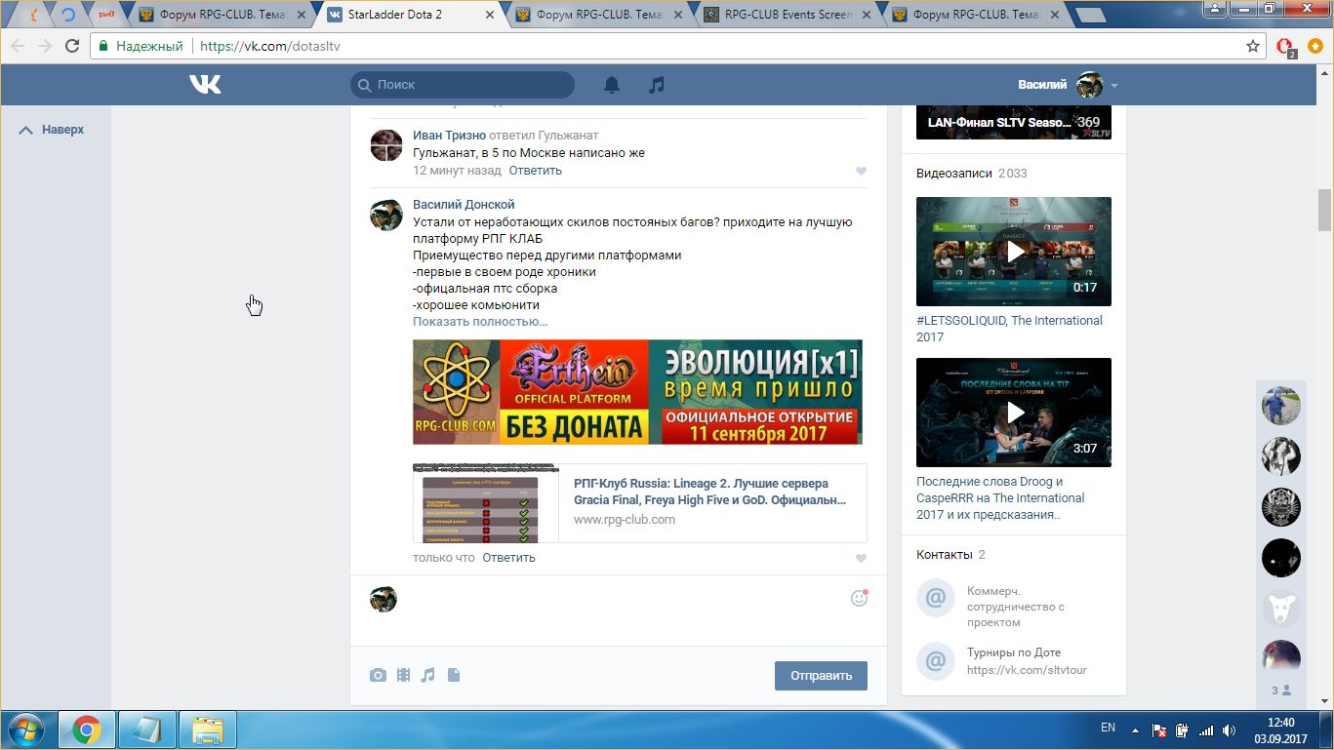Screen dimensions: 1334x750
Task: Play Последние слова на TI7 video
Action: click(1014, 413)
